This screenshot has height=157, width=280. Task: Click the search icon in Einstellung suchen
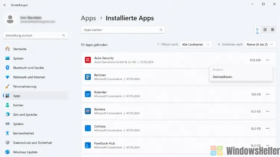pos(63,35)
